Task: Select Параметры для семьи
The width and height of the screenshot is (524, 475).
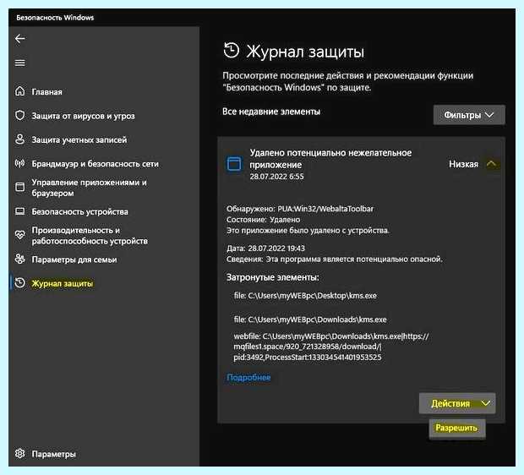Action: pyautogui.click(x=74, y=259)
